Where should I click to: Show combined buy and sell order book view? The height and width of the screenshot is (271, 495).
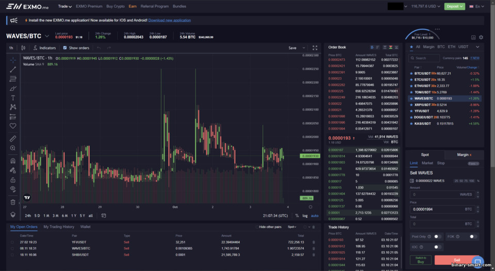(390, 47)
